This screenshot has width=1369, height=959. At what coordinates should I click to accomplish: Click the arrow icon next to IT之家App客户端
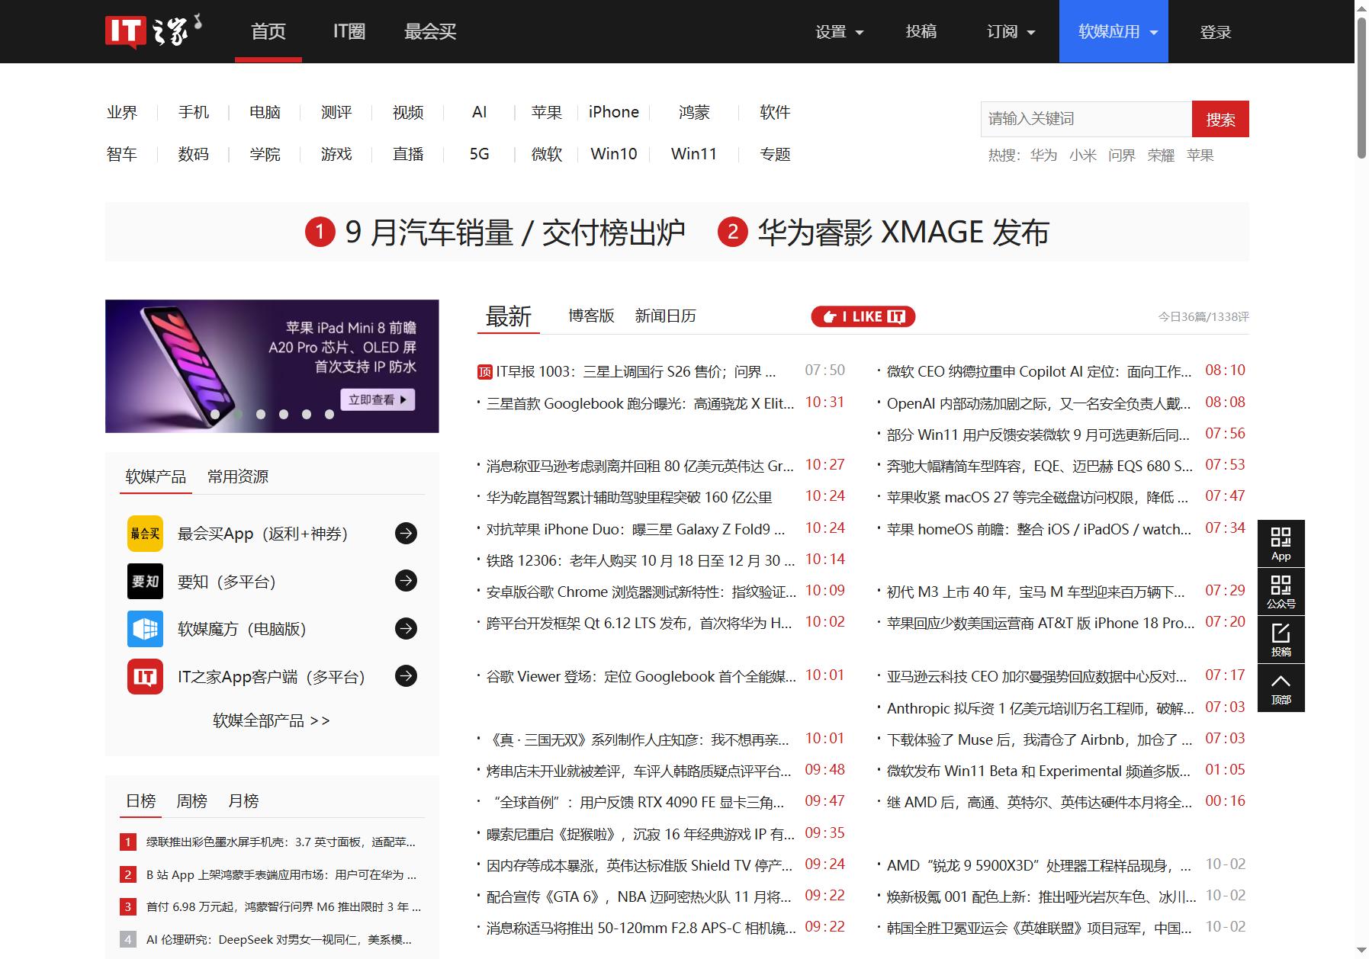406,675
